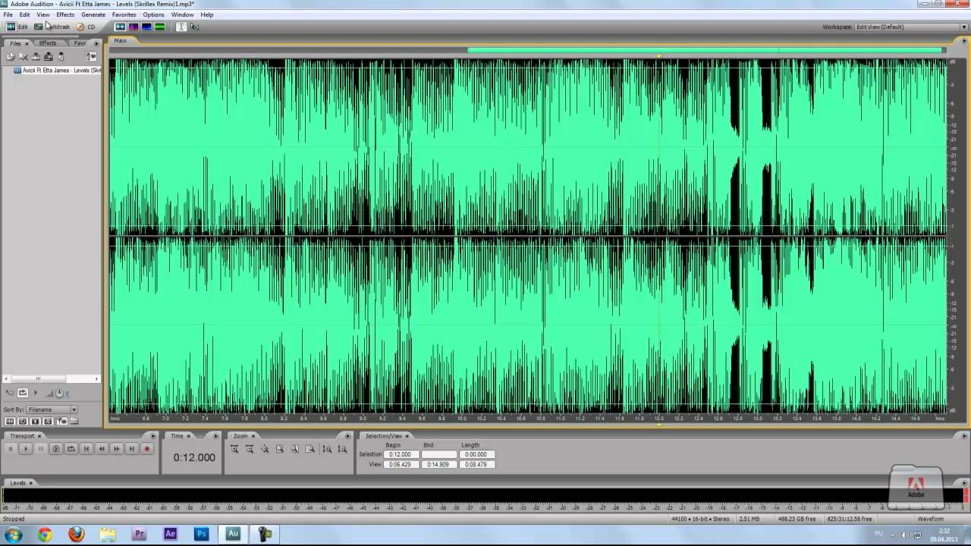Toggle Files panel advanced options icon

[x=91, y=56]
